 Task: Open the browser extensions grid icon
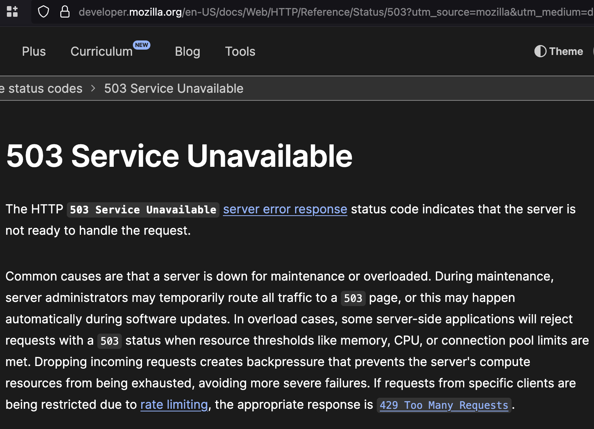pyautogui.click(x=12, y=11)
